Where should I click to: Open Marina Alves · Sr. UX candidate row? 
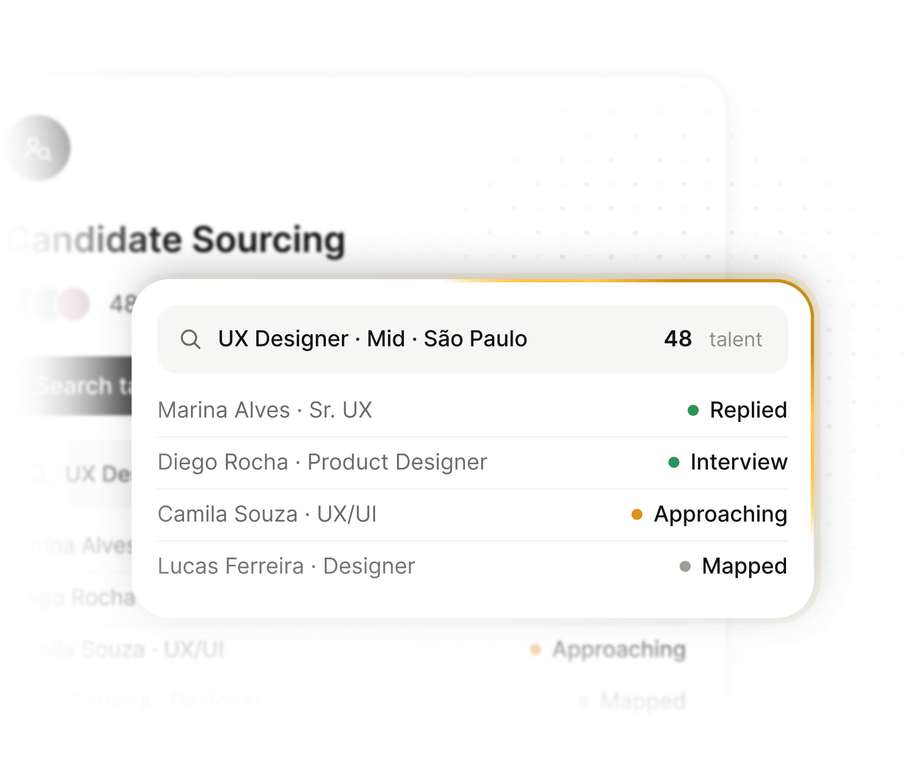(472, 410)
